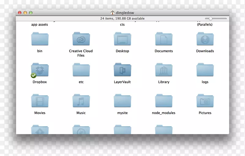Select the Dropbox folder
Screen dimensions: 245x156
pos(40,70)
